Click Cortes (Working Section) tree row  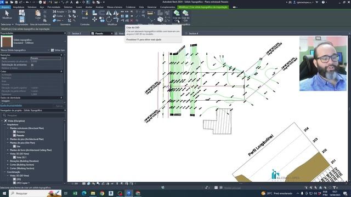tap(22, 169)
